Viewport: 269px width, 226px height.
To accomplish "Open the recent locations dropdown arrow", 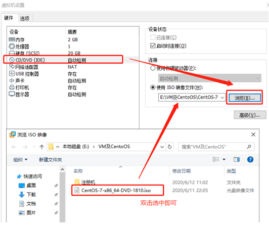I will [x=34, y=147].
